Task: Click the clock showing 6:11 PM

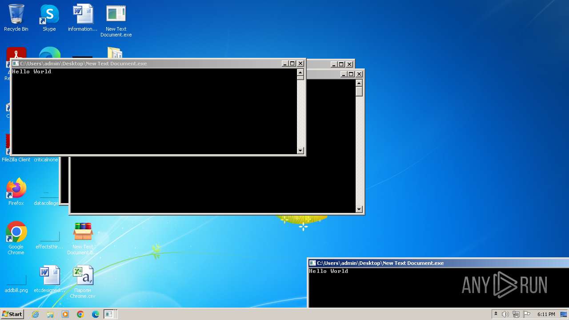Action: (546, 314)
